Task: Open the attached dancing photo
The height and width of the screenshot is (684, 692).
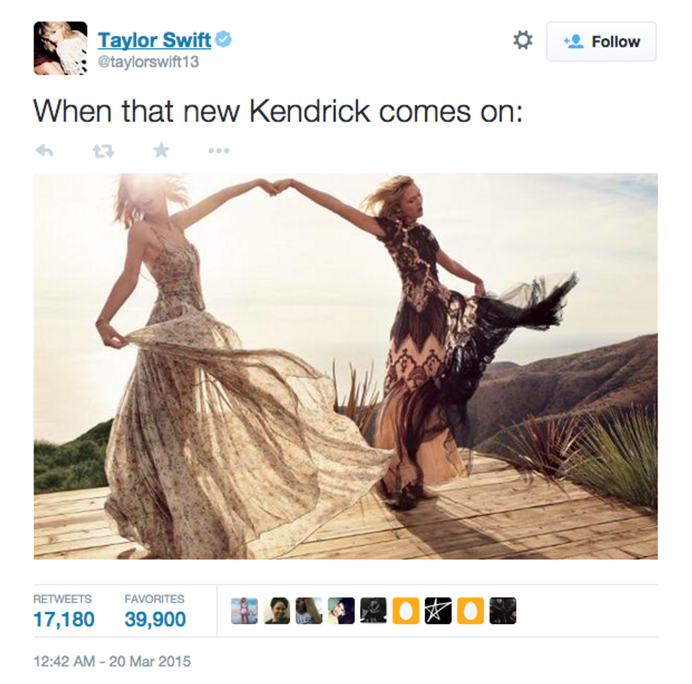Action: coord(345,366)
